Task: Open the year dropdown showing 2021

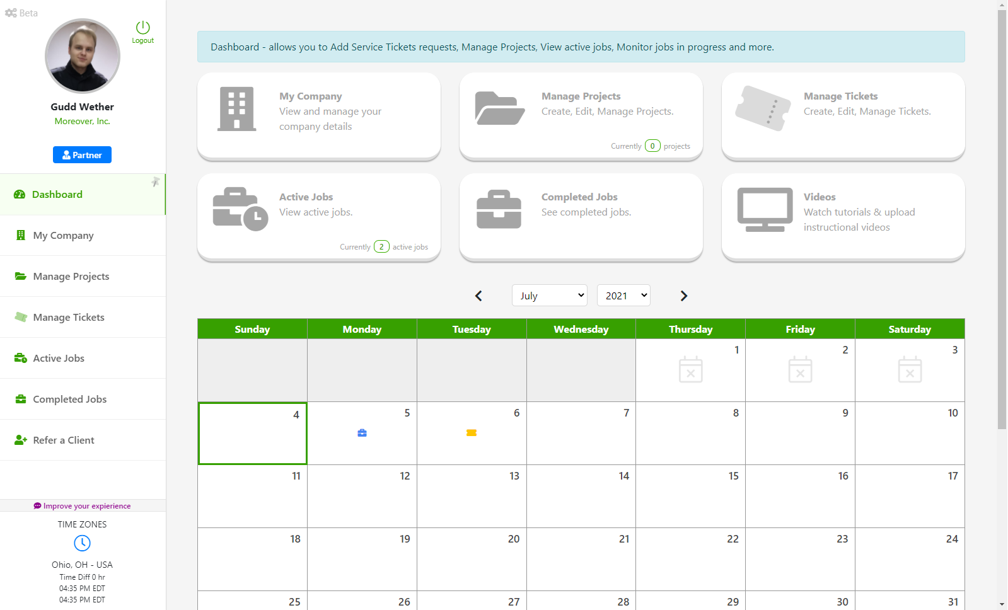Action: (x=623, y=296)
